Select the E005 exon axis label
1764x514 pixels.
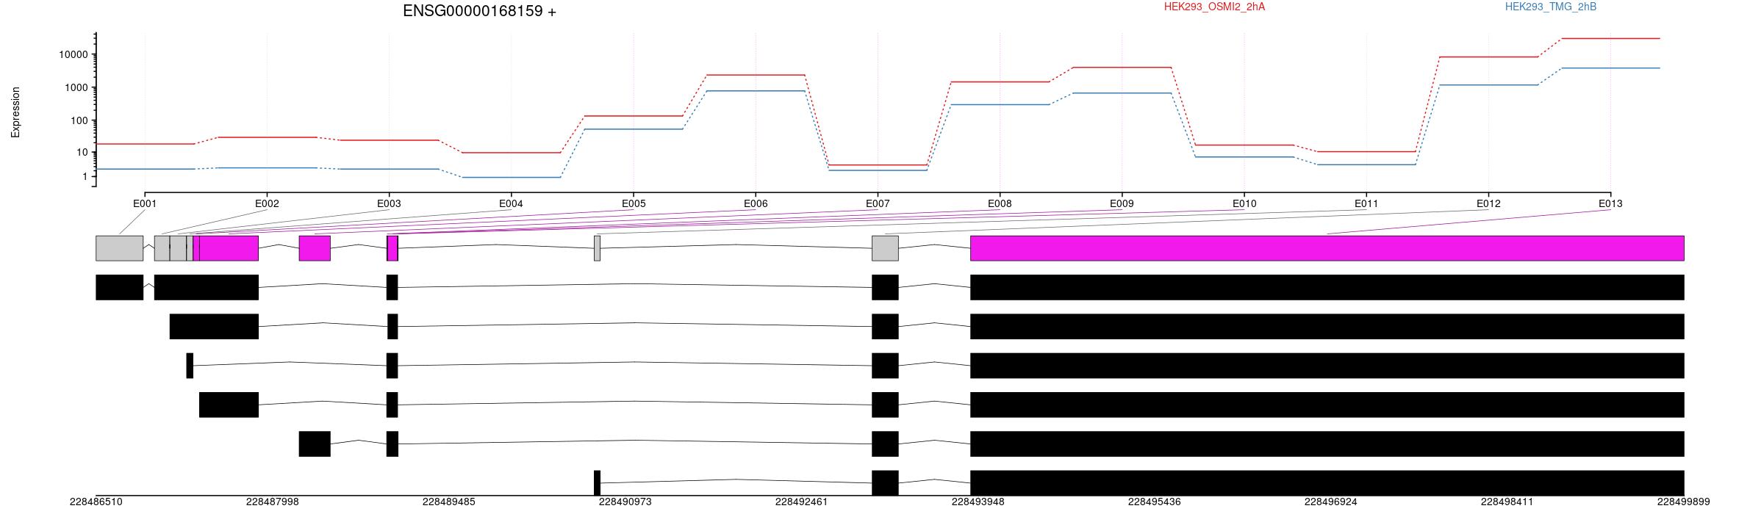click(x=634, y=203)
